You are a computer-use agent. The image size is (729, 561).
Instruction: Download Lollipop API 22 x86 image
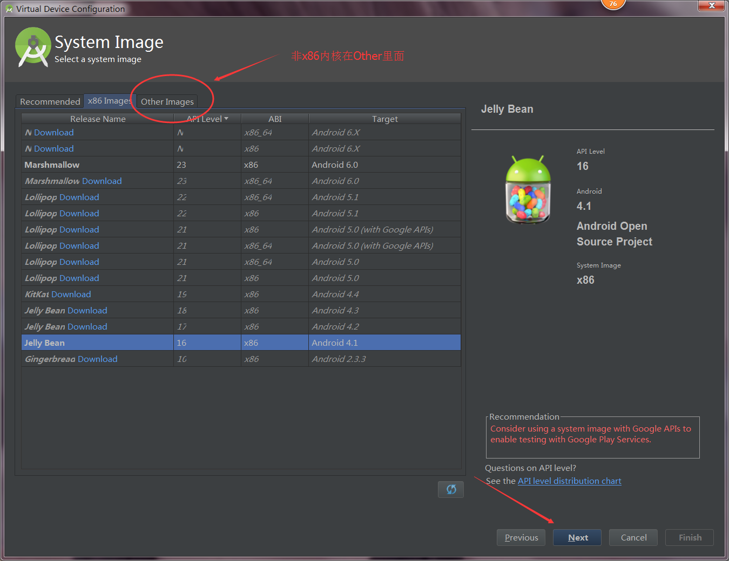click(79, 213)
